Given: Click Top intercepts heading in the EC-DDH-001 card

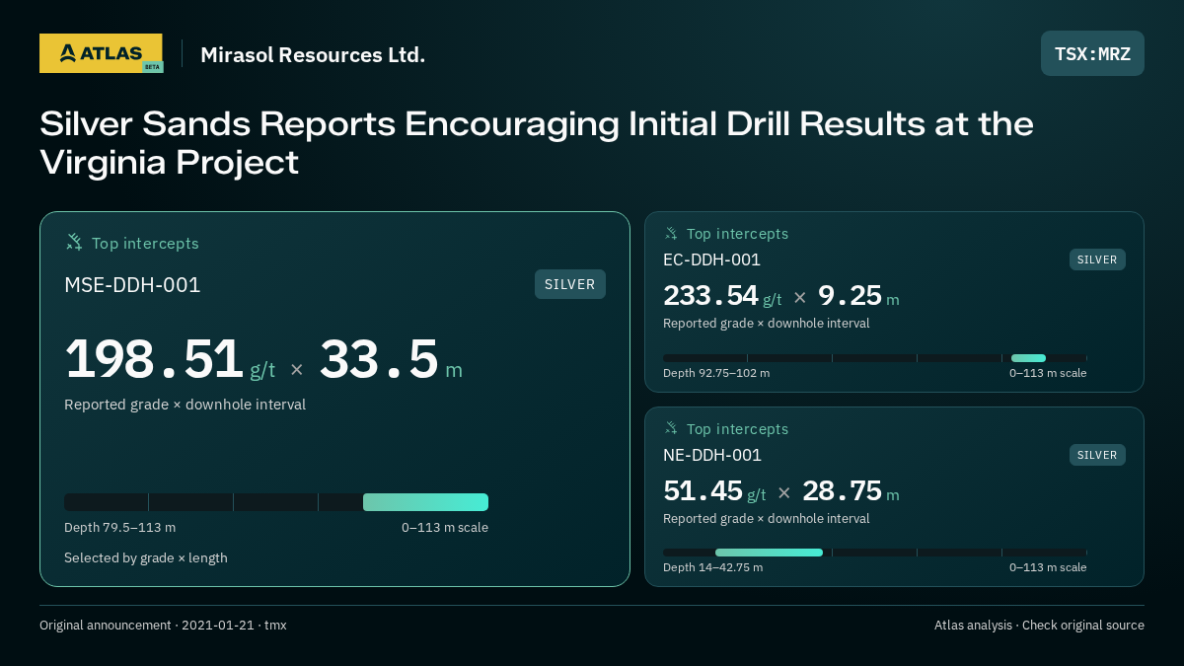Looking at the screenshot, I should (x=737, y=234).
